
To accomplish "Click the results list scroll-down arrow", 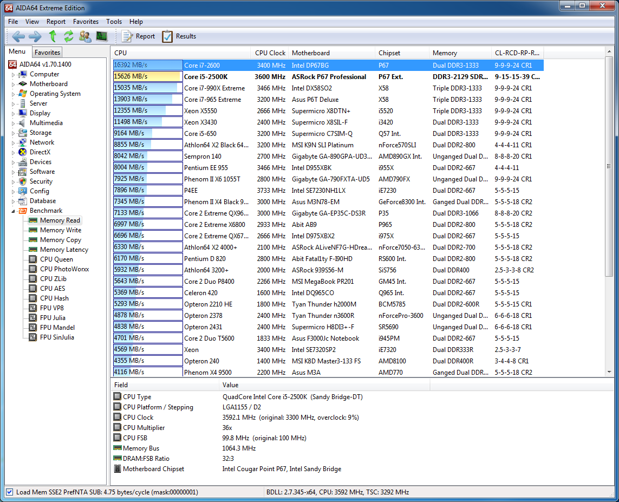I will (609, 372).
